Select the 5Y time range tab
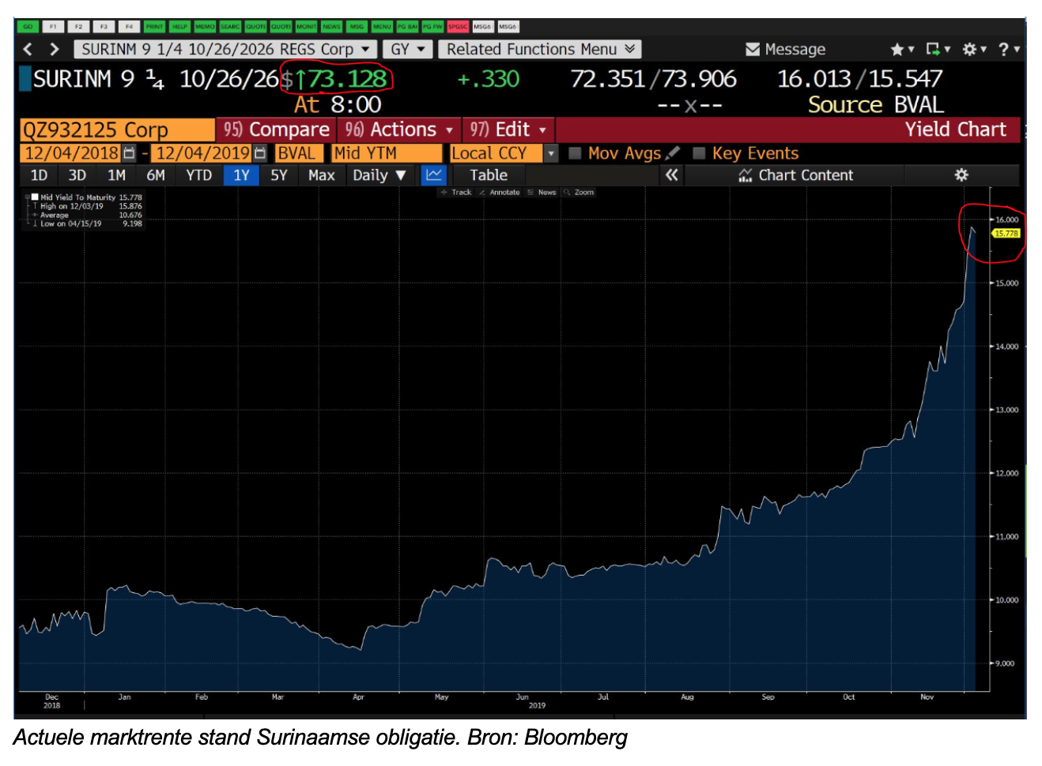The height and width of the screenshot is (766, 1042). (x=279, y=175)
